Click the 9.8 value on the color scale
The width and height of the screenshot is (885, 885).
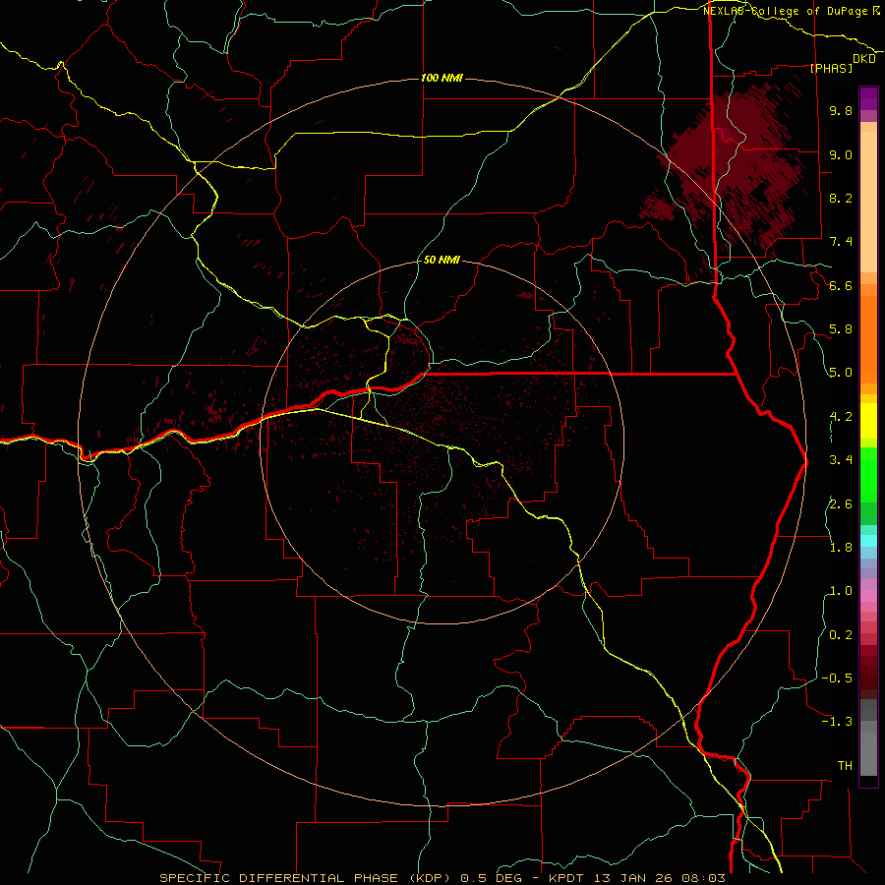tap(841, 110)
